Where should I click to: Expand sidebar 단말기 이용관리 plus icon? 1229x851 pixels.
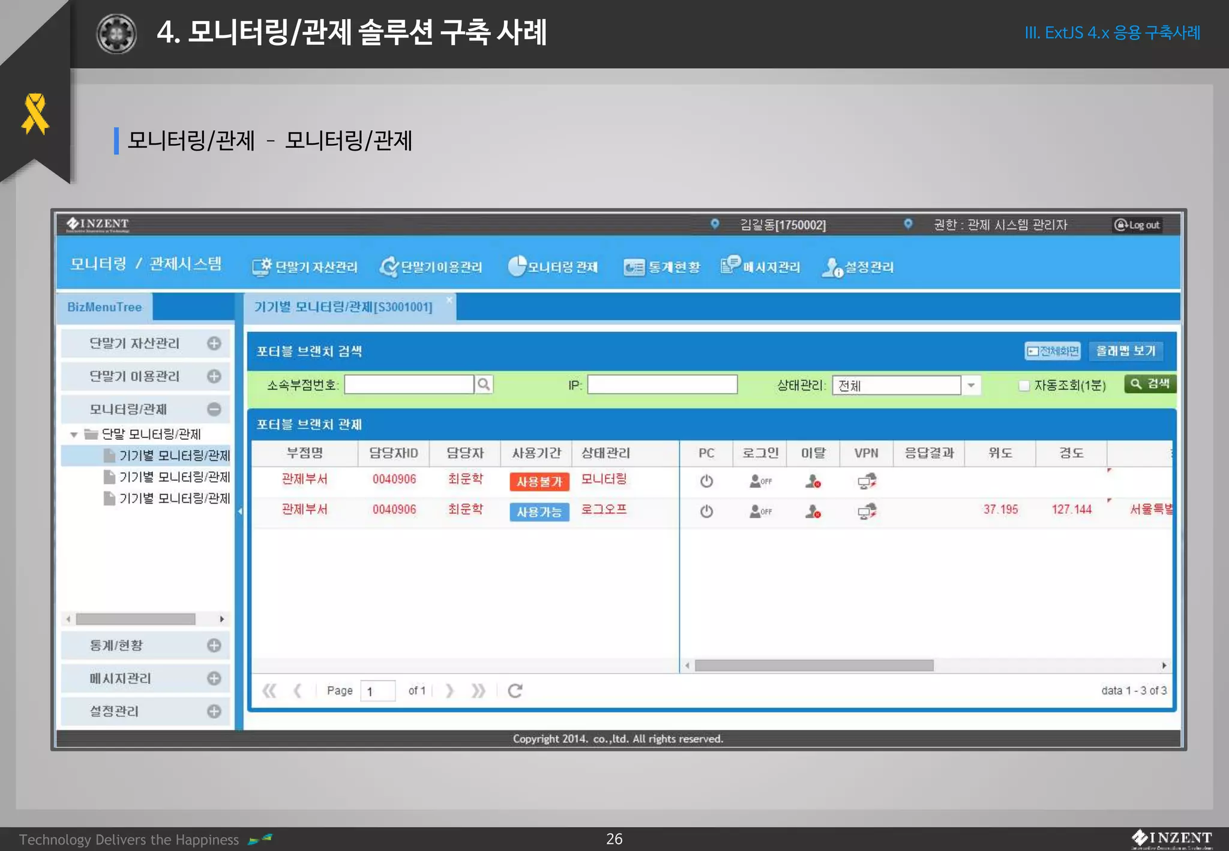pyautogui.click(x=214, y=376)
